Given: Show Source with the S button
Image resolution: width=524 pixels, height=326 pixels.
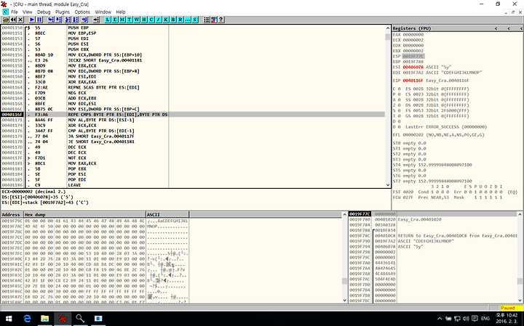Looking at the screenshot, I should pyautogui.click(x=195, y=20).
